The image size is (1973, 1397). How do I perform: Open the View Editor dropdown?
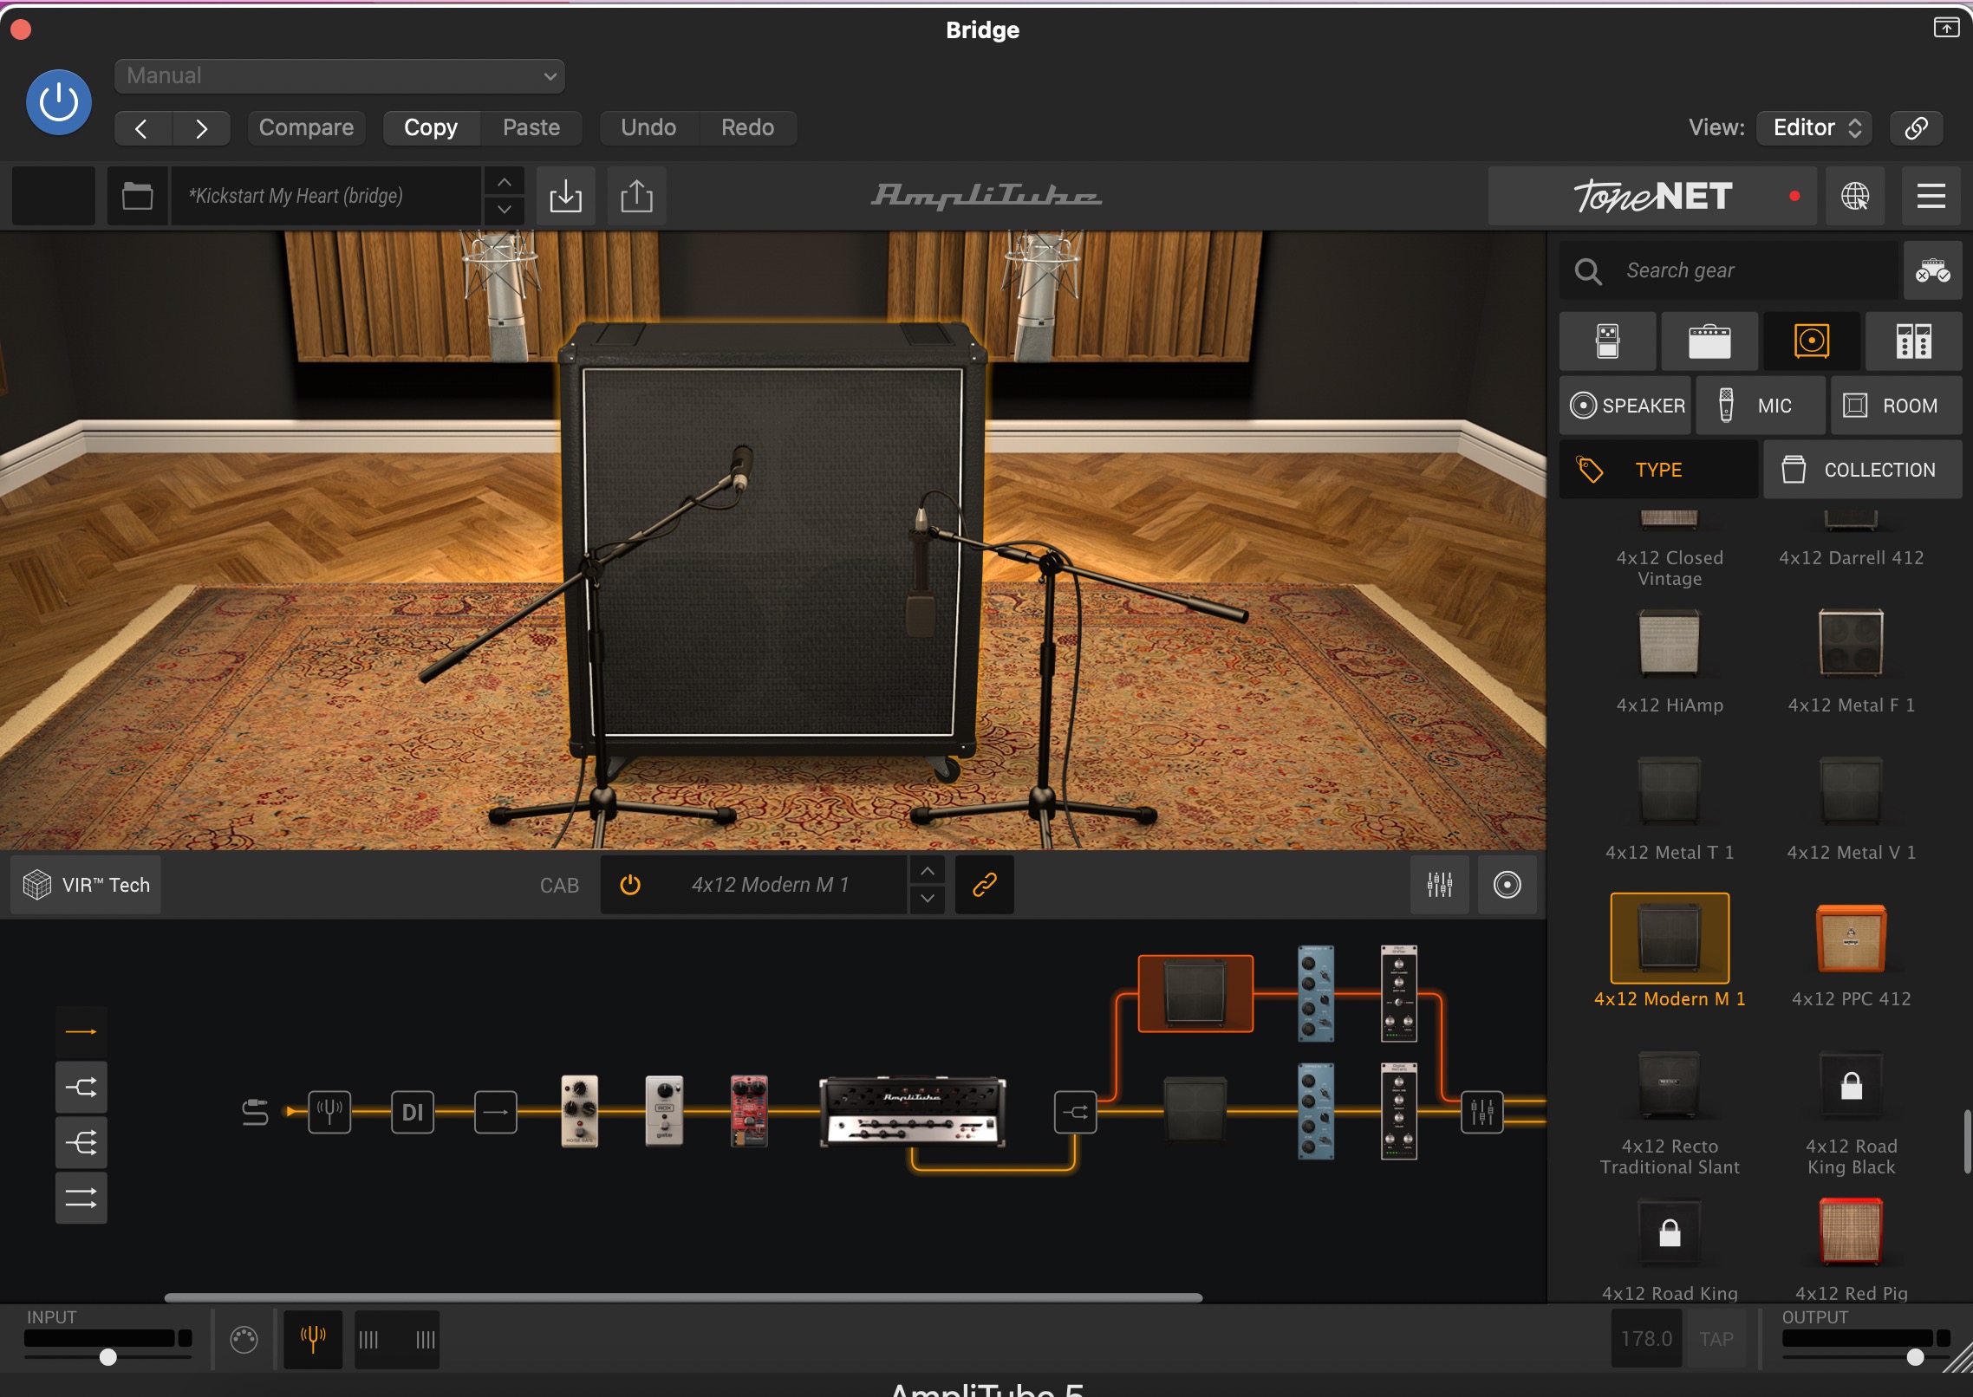[1814, 127]
